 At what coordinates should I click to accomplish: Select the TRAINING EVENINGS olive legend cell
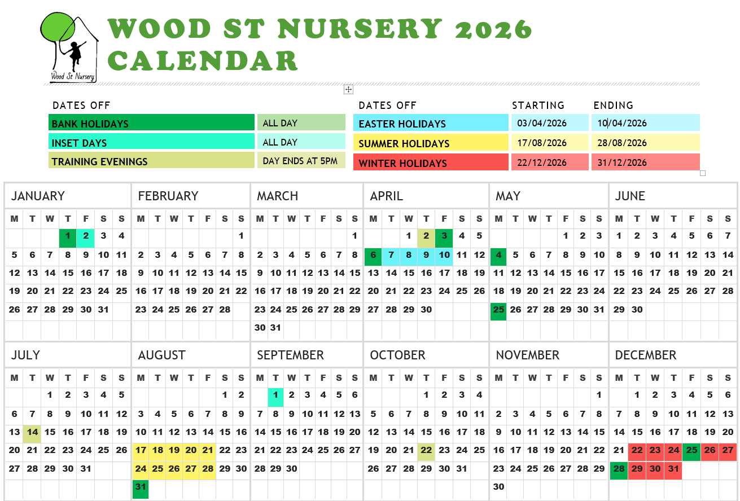coord(151,160)
